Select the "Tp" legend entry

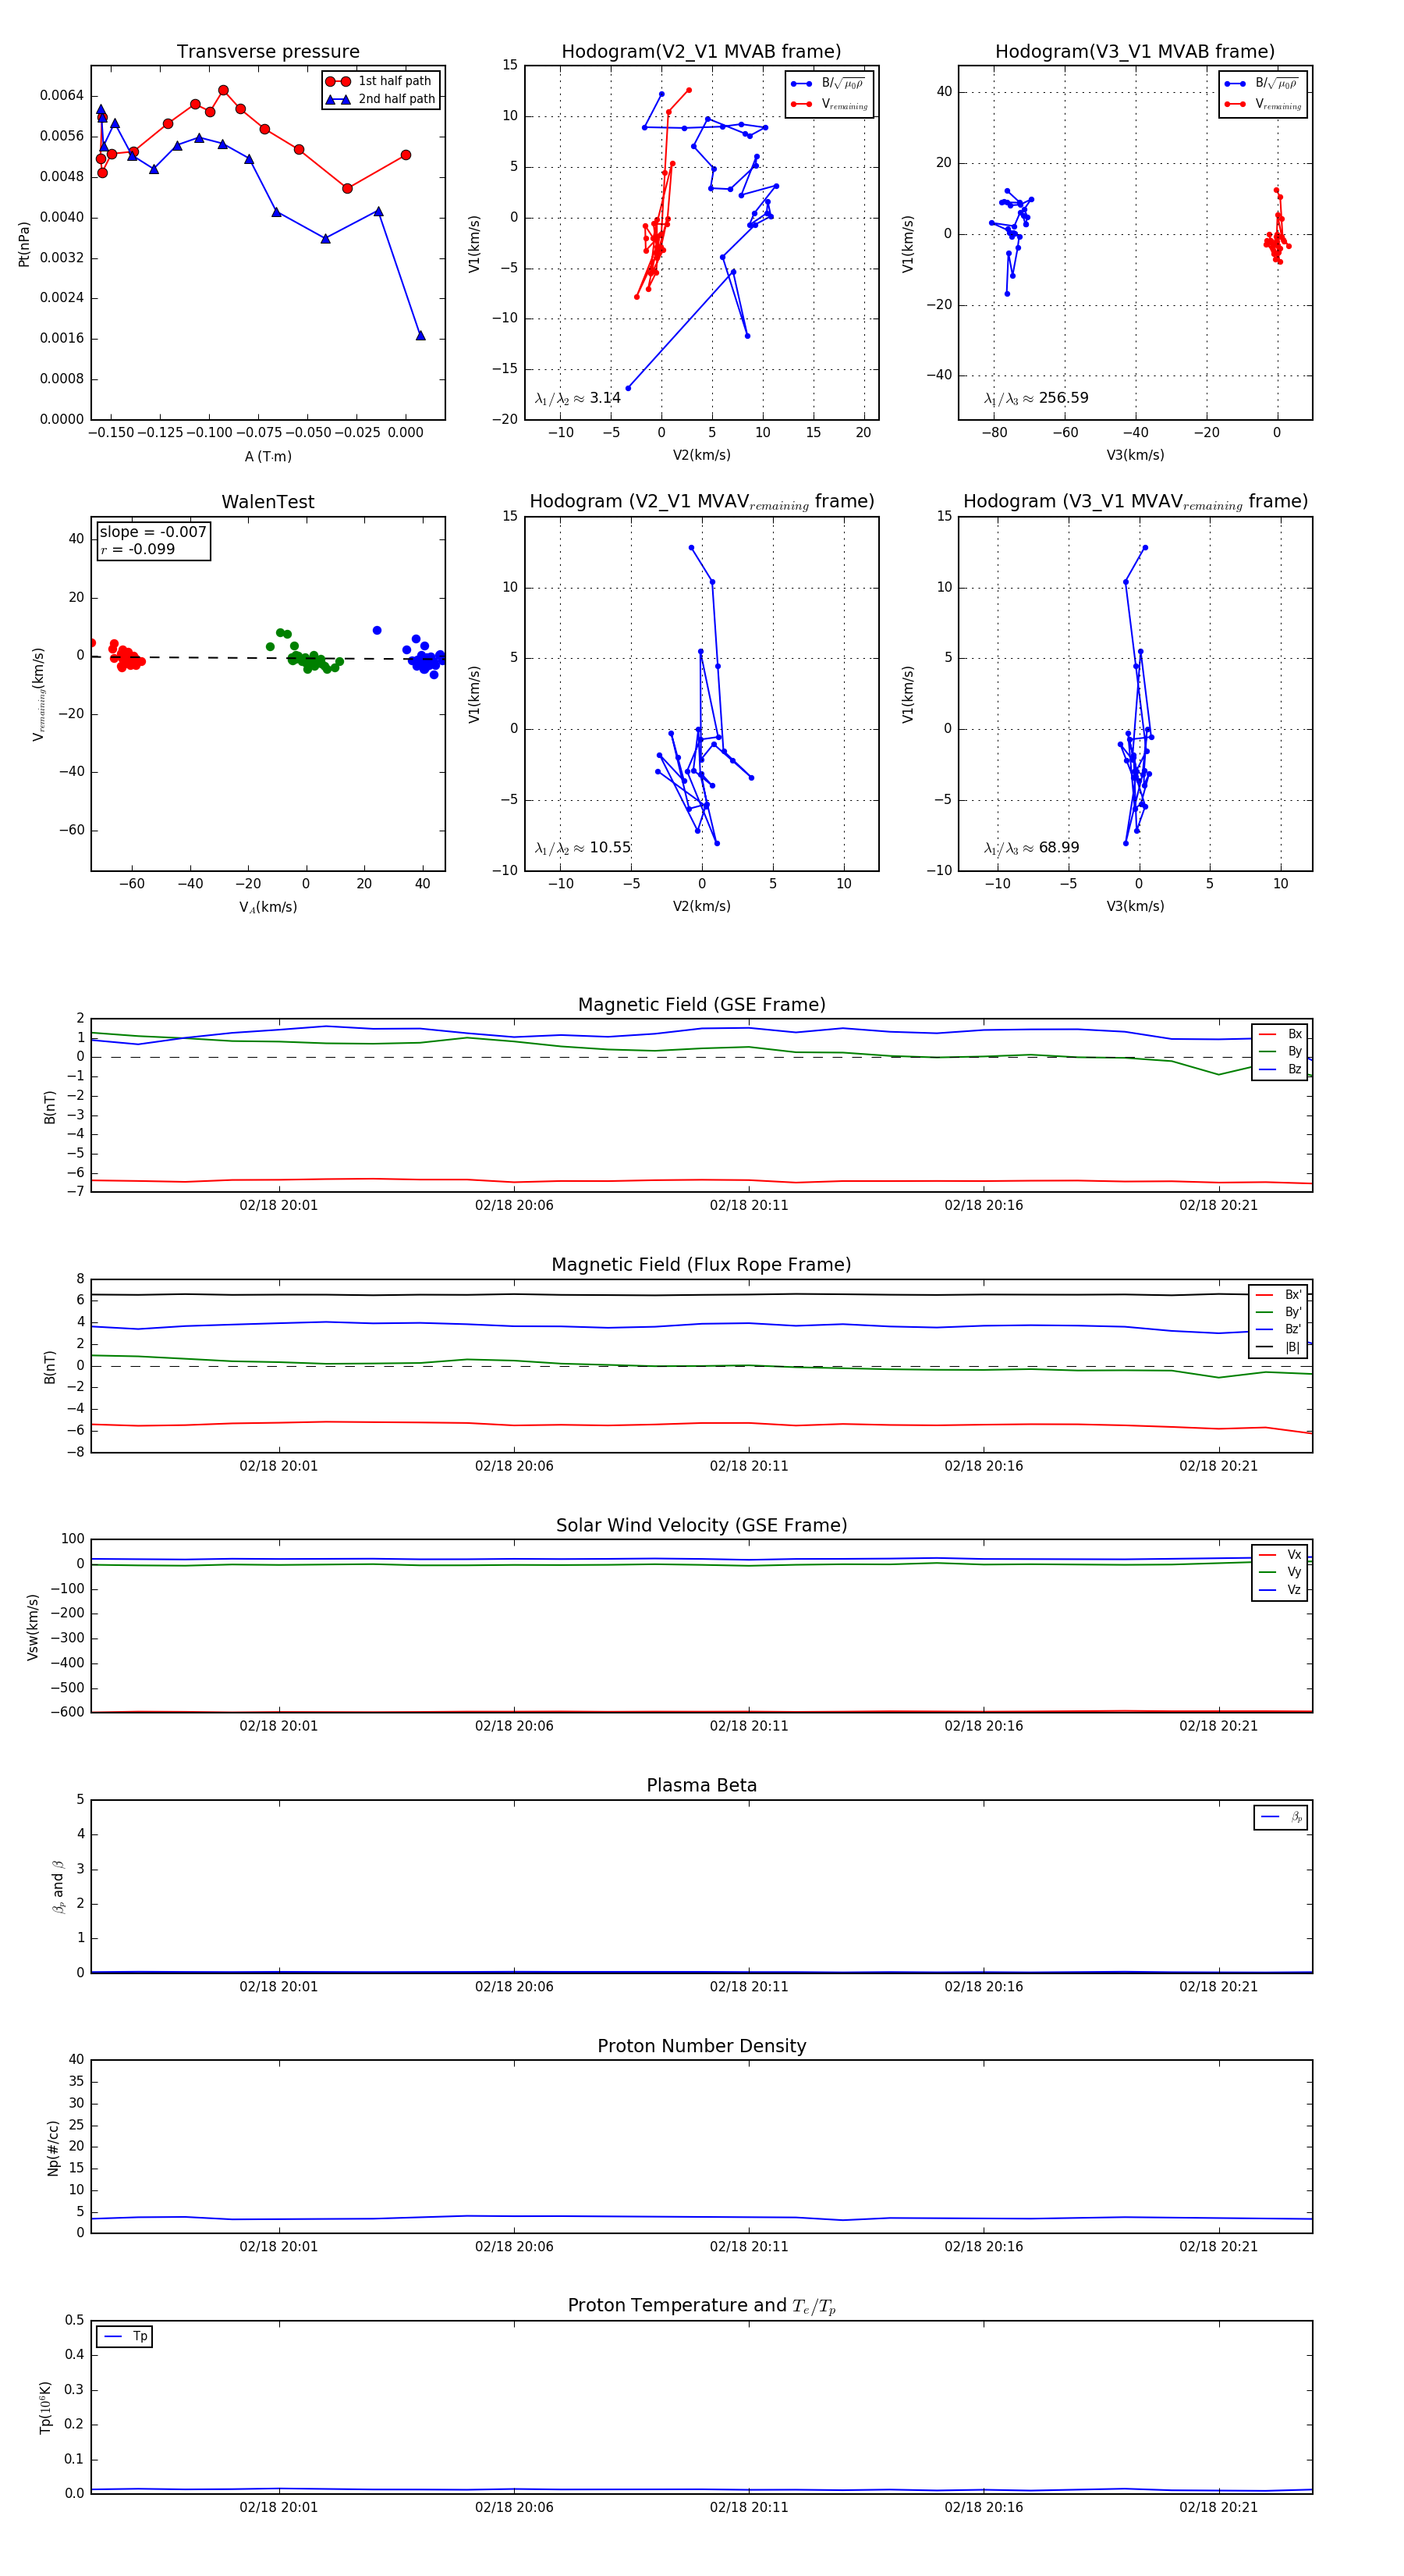click(125, 2337)
